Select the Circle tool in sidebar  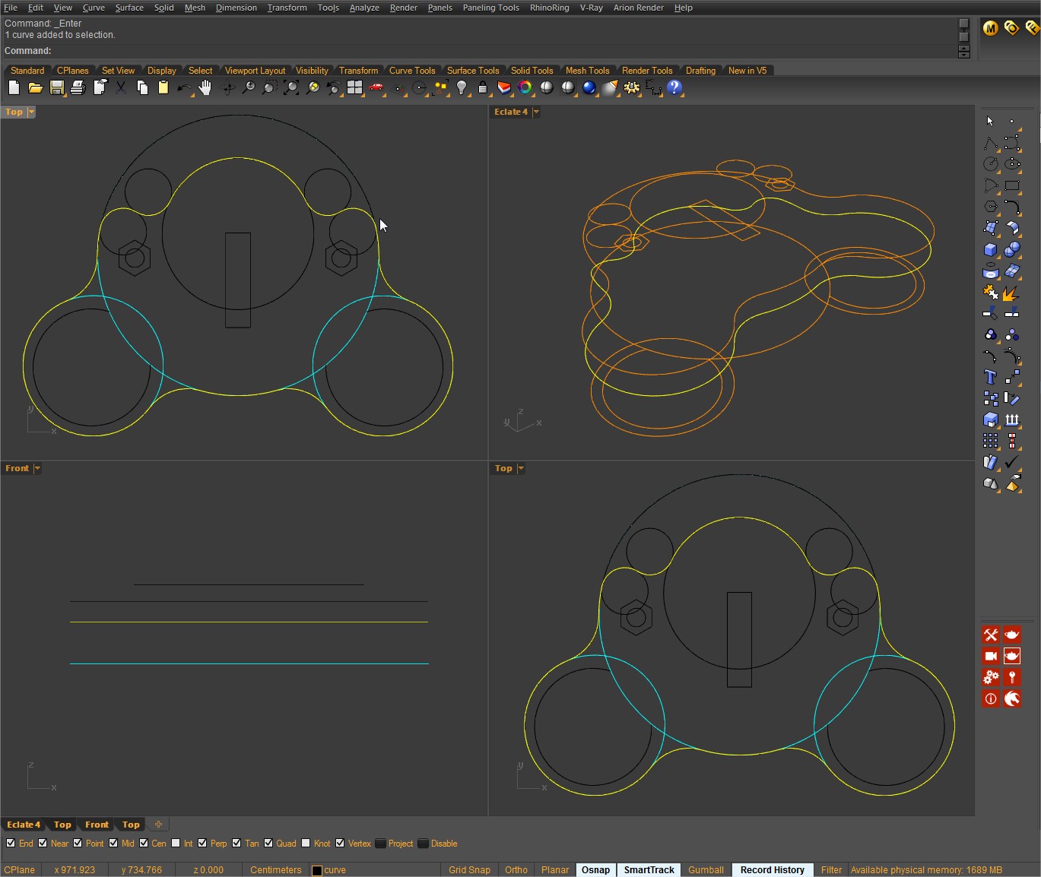coord(990,164)
